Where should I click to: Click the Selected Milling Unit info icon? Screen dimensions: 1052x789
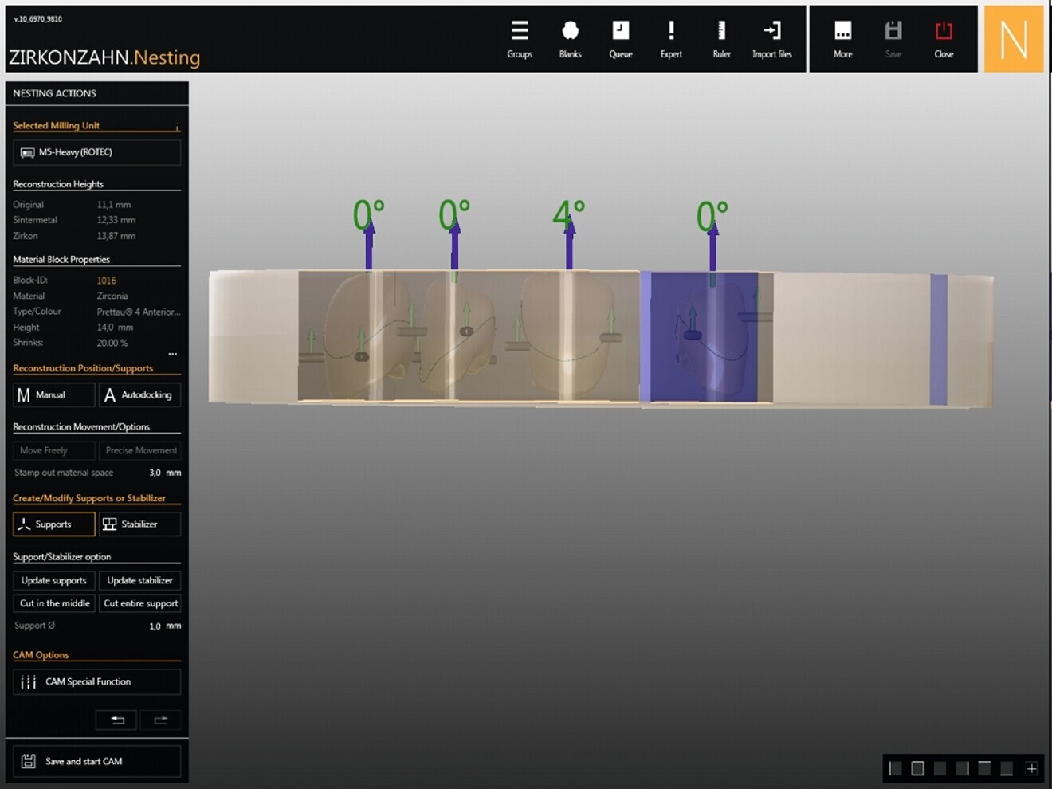177,127
